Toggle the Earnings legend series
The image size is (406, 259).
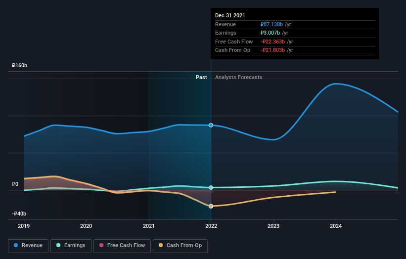71,246
